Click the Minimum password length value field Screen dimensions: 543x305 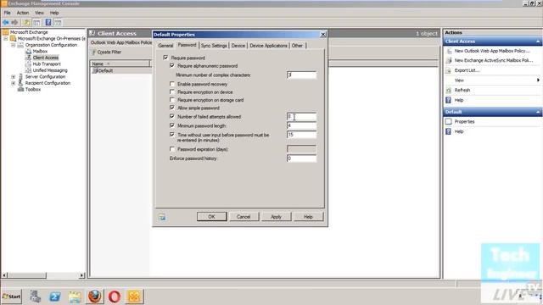[301, 125]
